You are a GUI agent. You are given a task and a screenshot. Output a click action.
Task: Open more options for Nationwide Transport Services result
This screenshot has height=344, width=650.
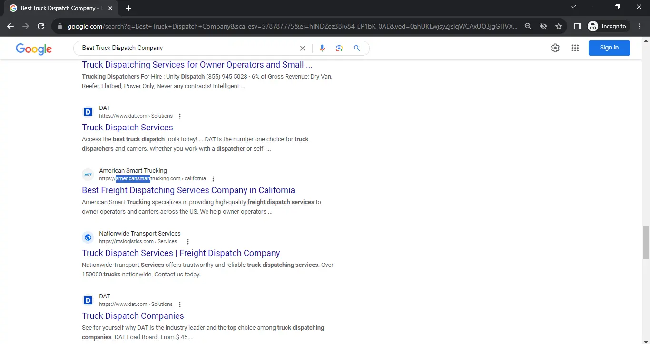(188, 242)
